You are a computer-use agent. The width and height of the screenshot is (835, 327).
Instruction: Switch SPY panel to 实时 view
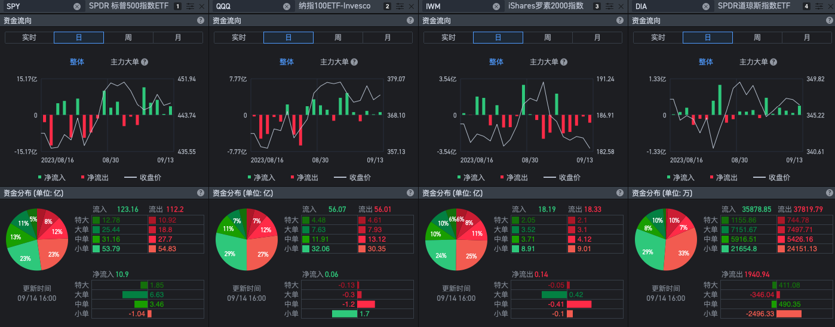click(29, 38)
